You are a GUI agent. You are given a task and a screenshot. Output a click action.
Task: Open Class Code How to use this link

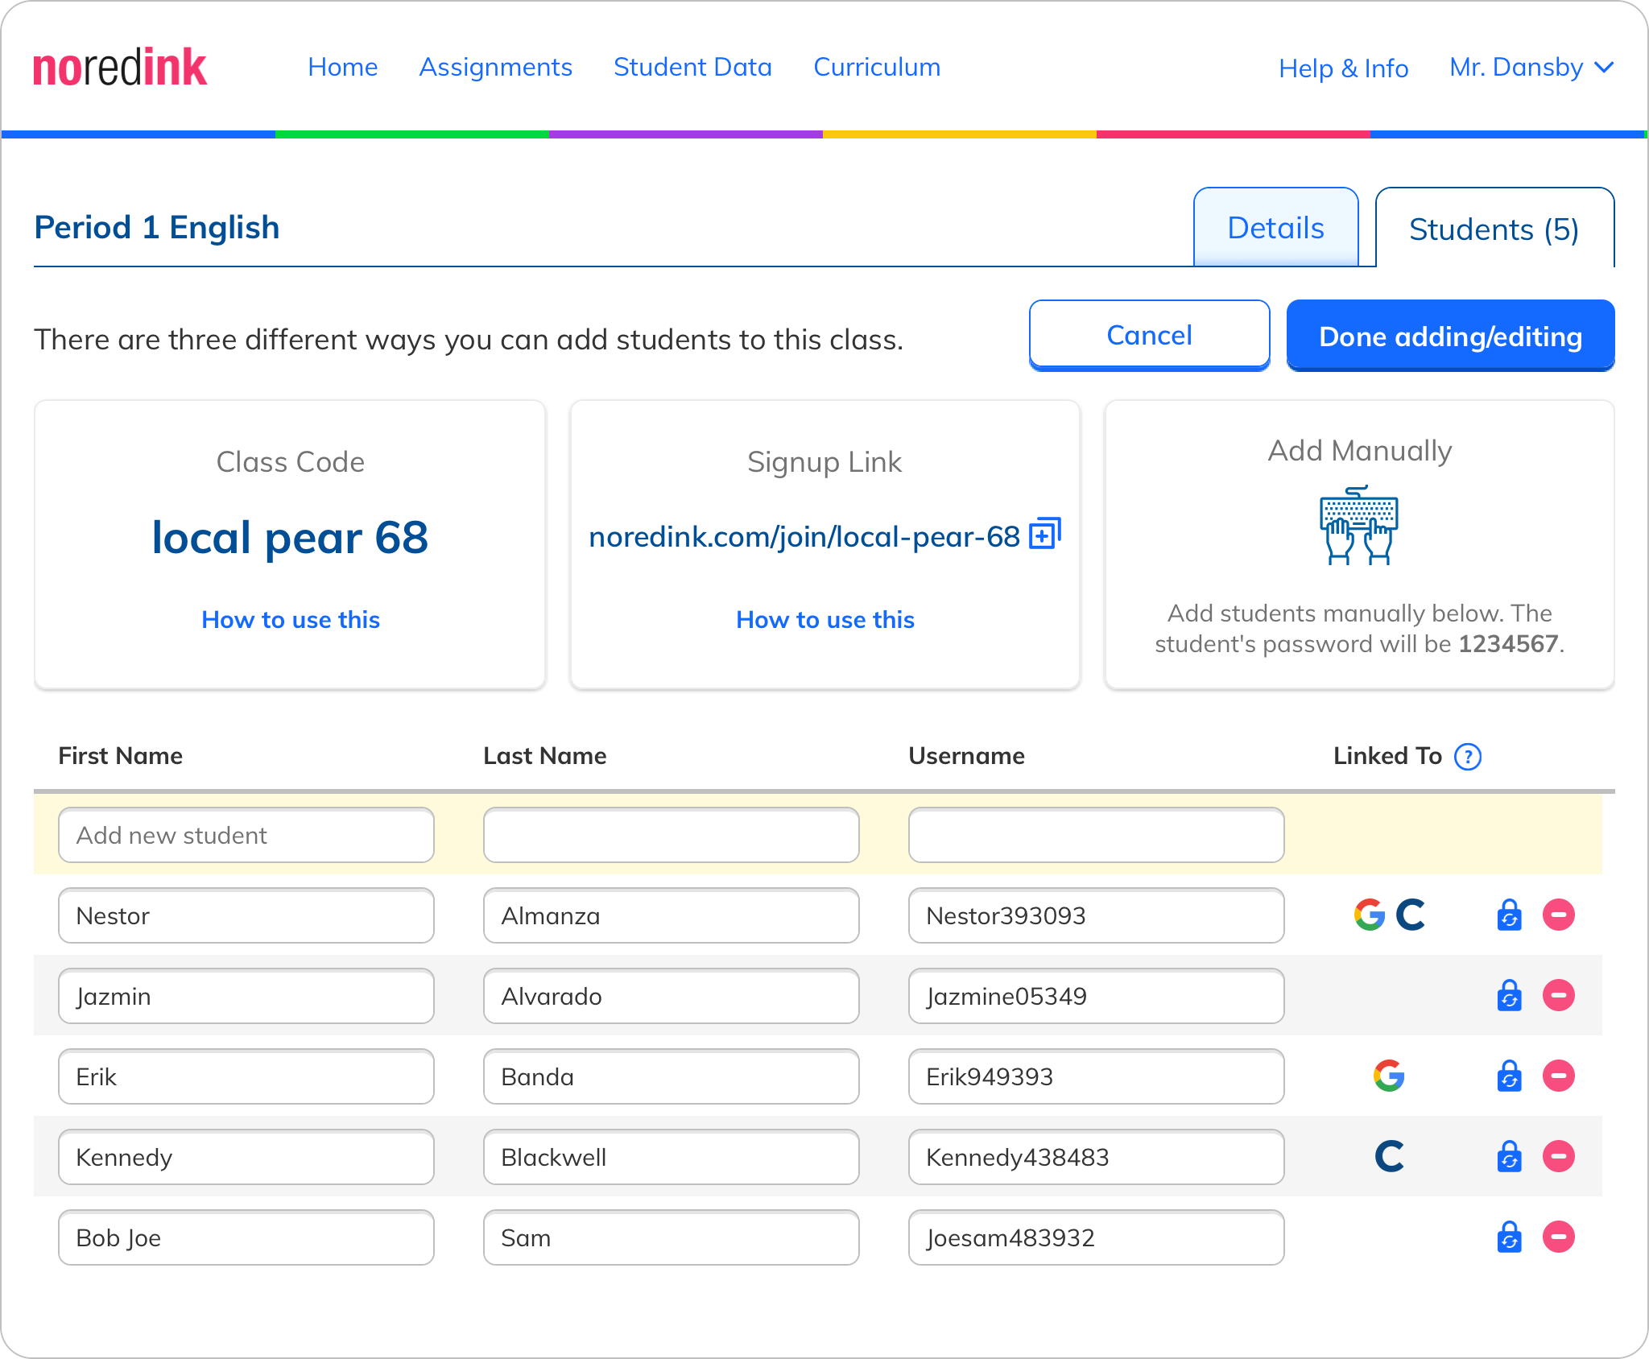tap(291, 620)
